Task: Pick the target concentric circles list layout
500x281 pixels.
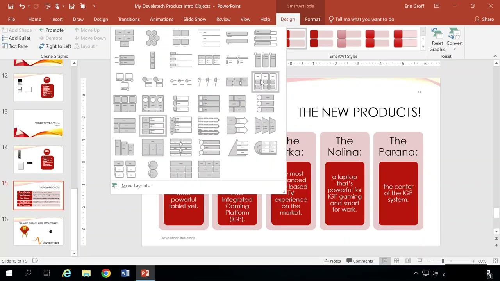Action: click(x=265, y=148)
